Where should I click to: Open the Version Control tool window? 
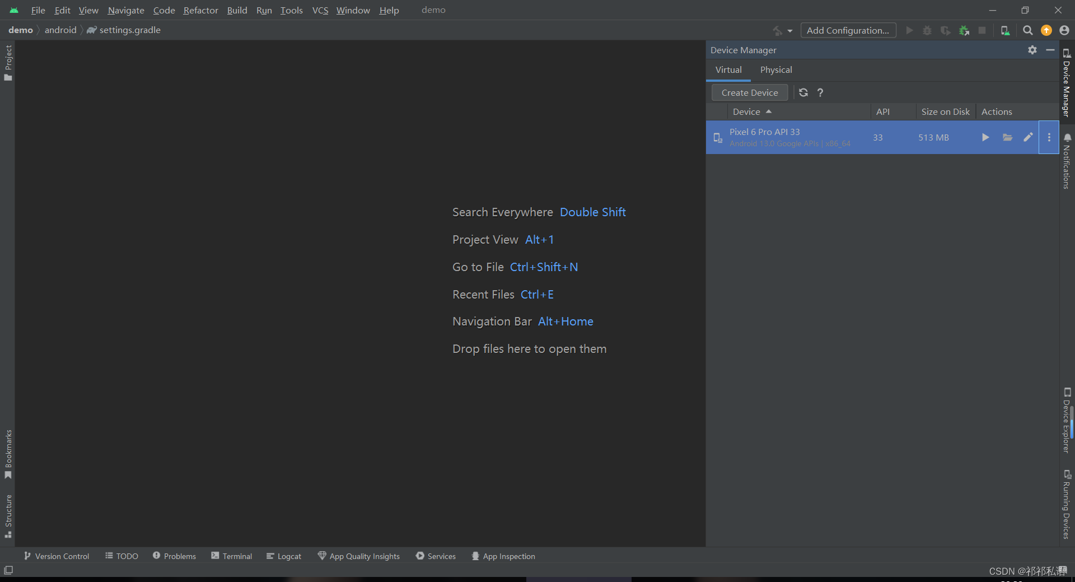pyautogui.click(x=57, y=556)
